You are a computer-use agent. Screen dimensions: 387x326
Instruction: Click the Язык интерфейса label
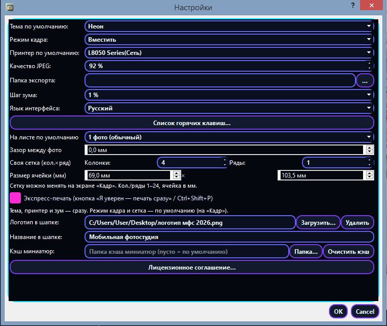tap(35, 108)
